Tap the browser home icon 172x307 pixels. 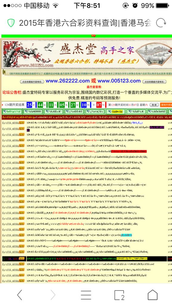(152, 295)
